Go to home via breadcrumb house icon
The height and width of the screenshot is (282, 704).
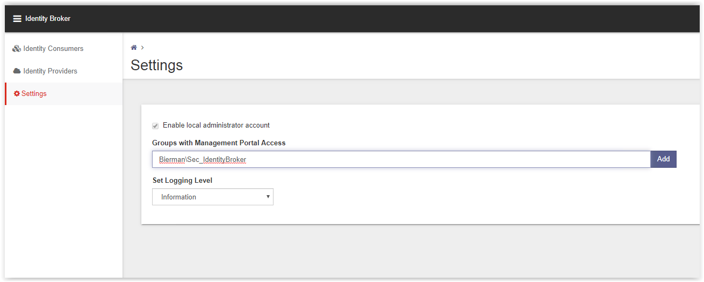point(134,48)
